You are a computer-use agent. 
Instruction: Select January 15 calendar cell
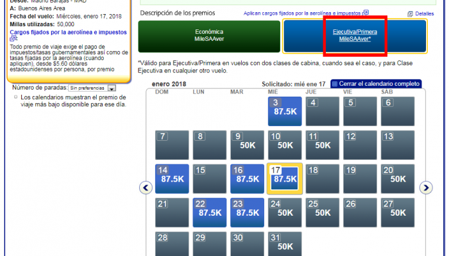pos(209,179)
